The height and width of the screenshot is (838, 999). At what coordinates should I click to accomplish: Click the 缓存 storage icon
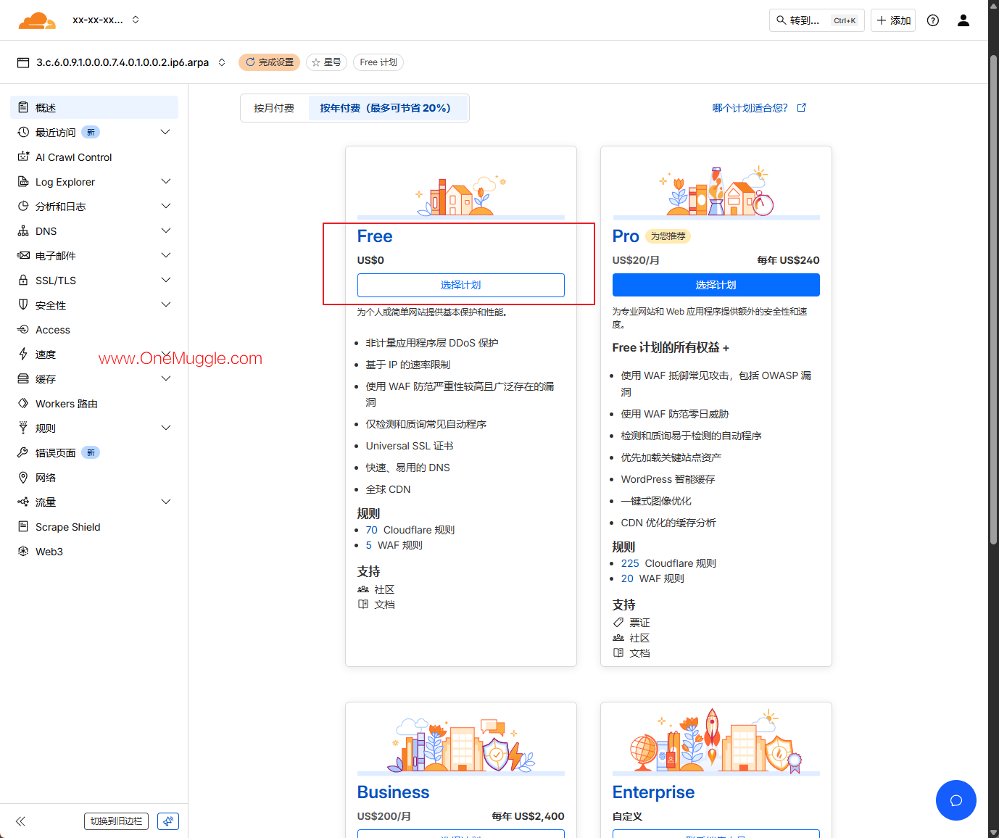(23, 378)
